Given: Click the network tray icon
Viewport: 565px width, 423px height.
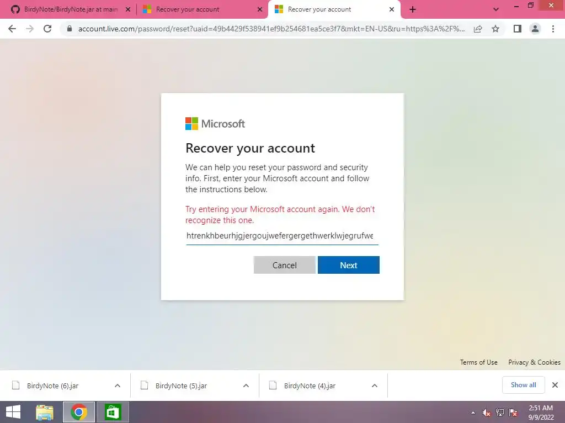Looking at the screenshot, I should pos(500,413).
